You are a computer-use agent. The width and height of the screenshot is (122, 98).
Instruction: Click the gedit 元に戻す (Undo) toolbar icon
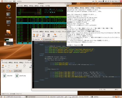click(x=55, y=35)
